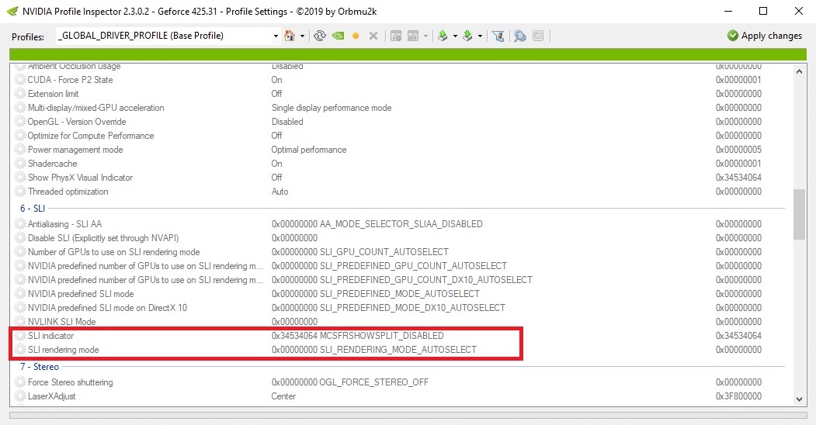Click the settings list scrollbar down arrow
The width and height of the screenshot is (816, 425).
[799, 399]
